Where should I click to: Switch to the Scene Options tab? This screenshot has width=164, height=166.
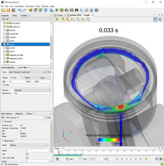(8, 67)
